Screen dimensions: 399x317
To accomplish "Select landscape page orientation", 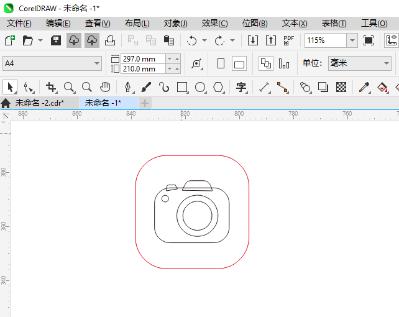I will click(x=239, y=63).
